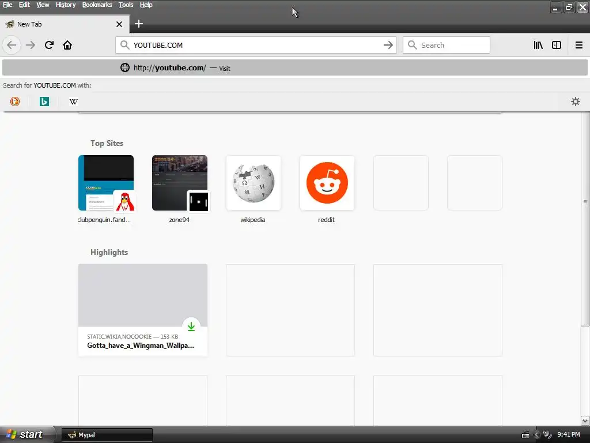The width and height of the screenshot is (590, 443).
Task: Expand hidden system tray icons chevron
Action: pyautogui.click(x=537, y=435)
